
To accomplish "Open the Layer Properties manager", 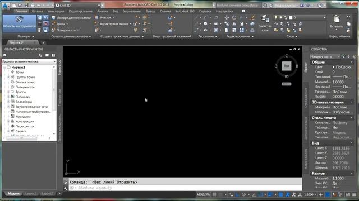I will (265, 23).
